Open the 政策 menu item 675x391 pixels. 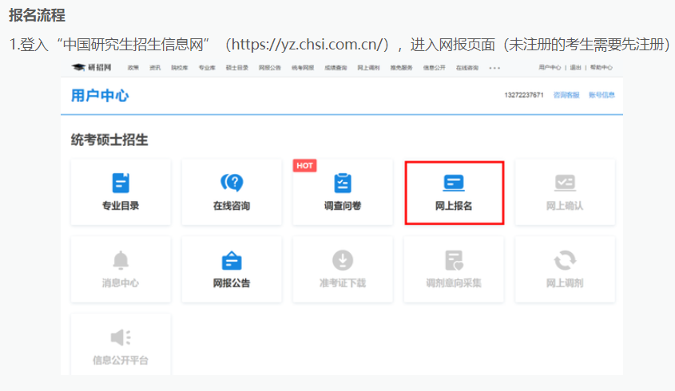(133, 68)
